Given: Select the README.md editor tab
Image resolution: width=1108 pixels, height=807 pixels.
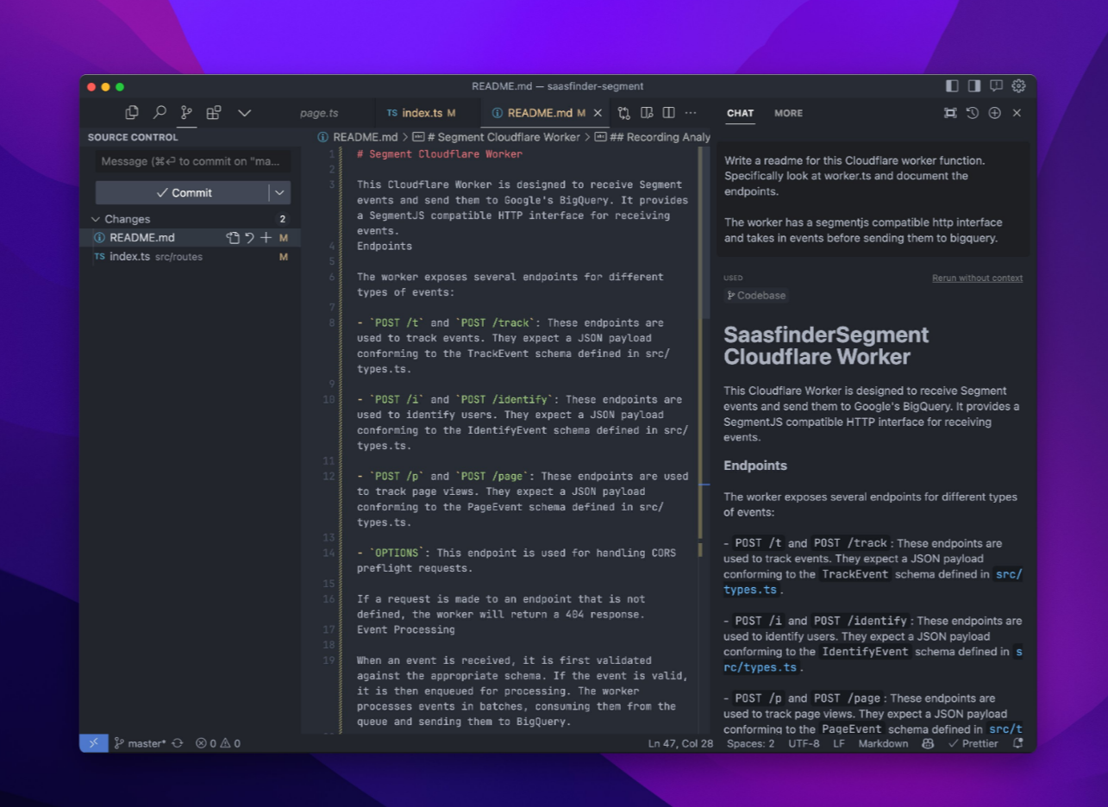Looking at the screenshot, I should (546, 113).
